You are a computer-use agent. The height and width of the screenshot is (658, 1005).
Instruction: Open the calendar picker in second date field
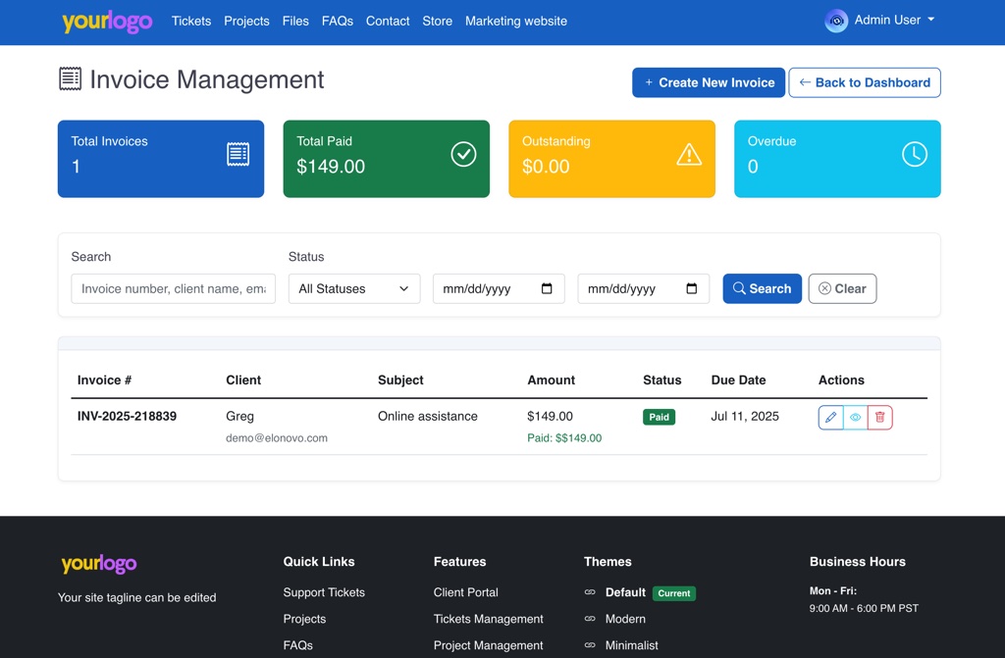[x=691, y=288]
